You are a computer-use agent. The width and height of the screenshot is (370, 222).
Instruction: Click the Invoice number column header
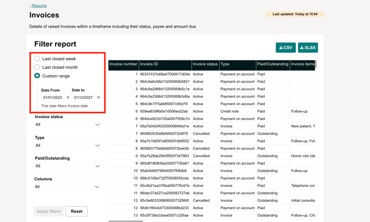pos(123,64)
